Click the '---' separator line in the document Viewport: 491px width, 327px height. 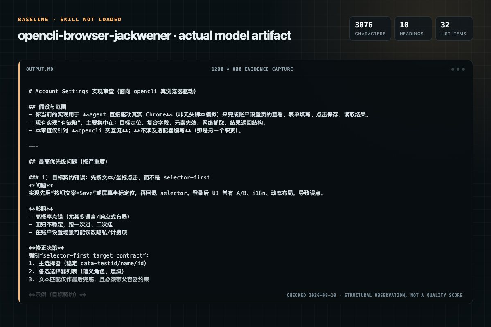(x=34, y=146)
